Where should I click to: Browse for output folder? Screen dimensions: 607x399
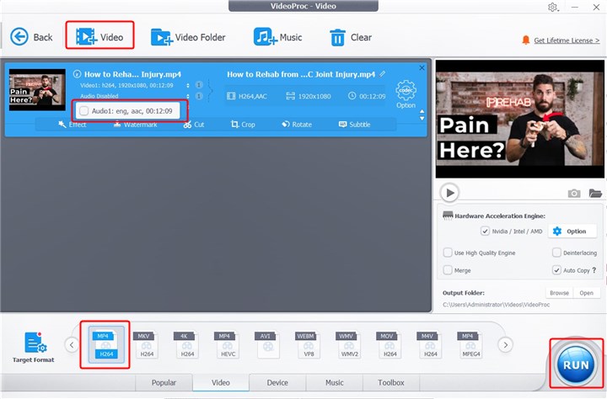(560, 293)
